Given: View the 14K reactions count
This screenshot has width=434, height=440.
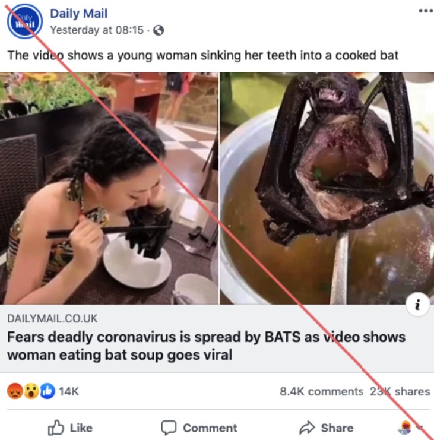Looking at the screenshot, I should (x=69, y=391).
